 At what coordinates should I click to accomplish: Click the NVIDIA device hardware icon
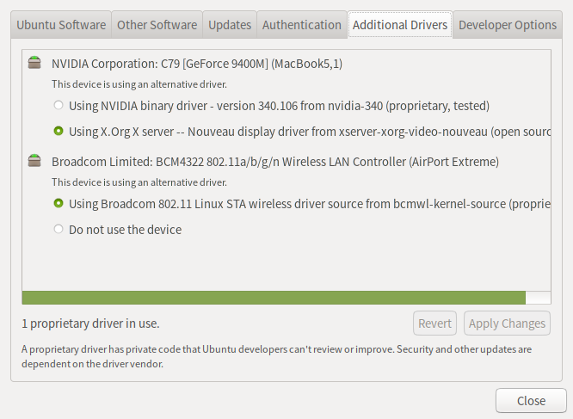(34, 63)
